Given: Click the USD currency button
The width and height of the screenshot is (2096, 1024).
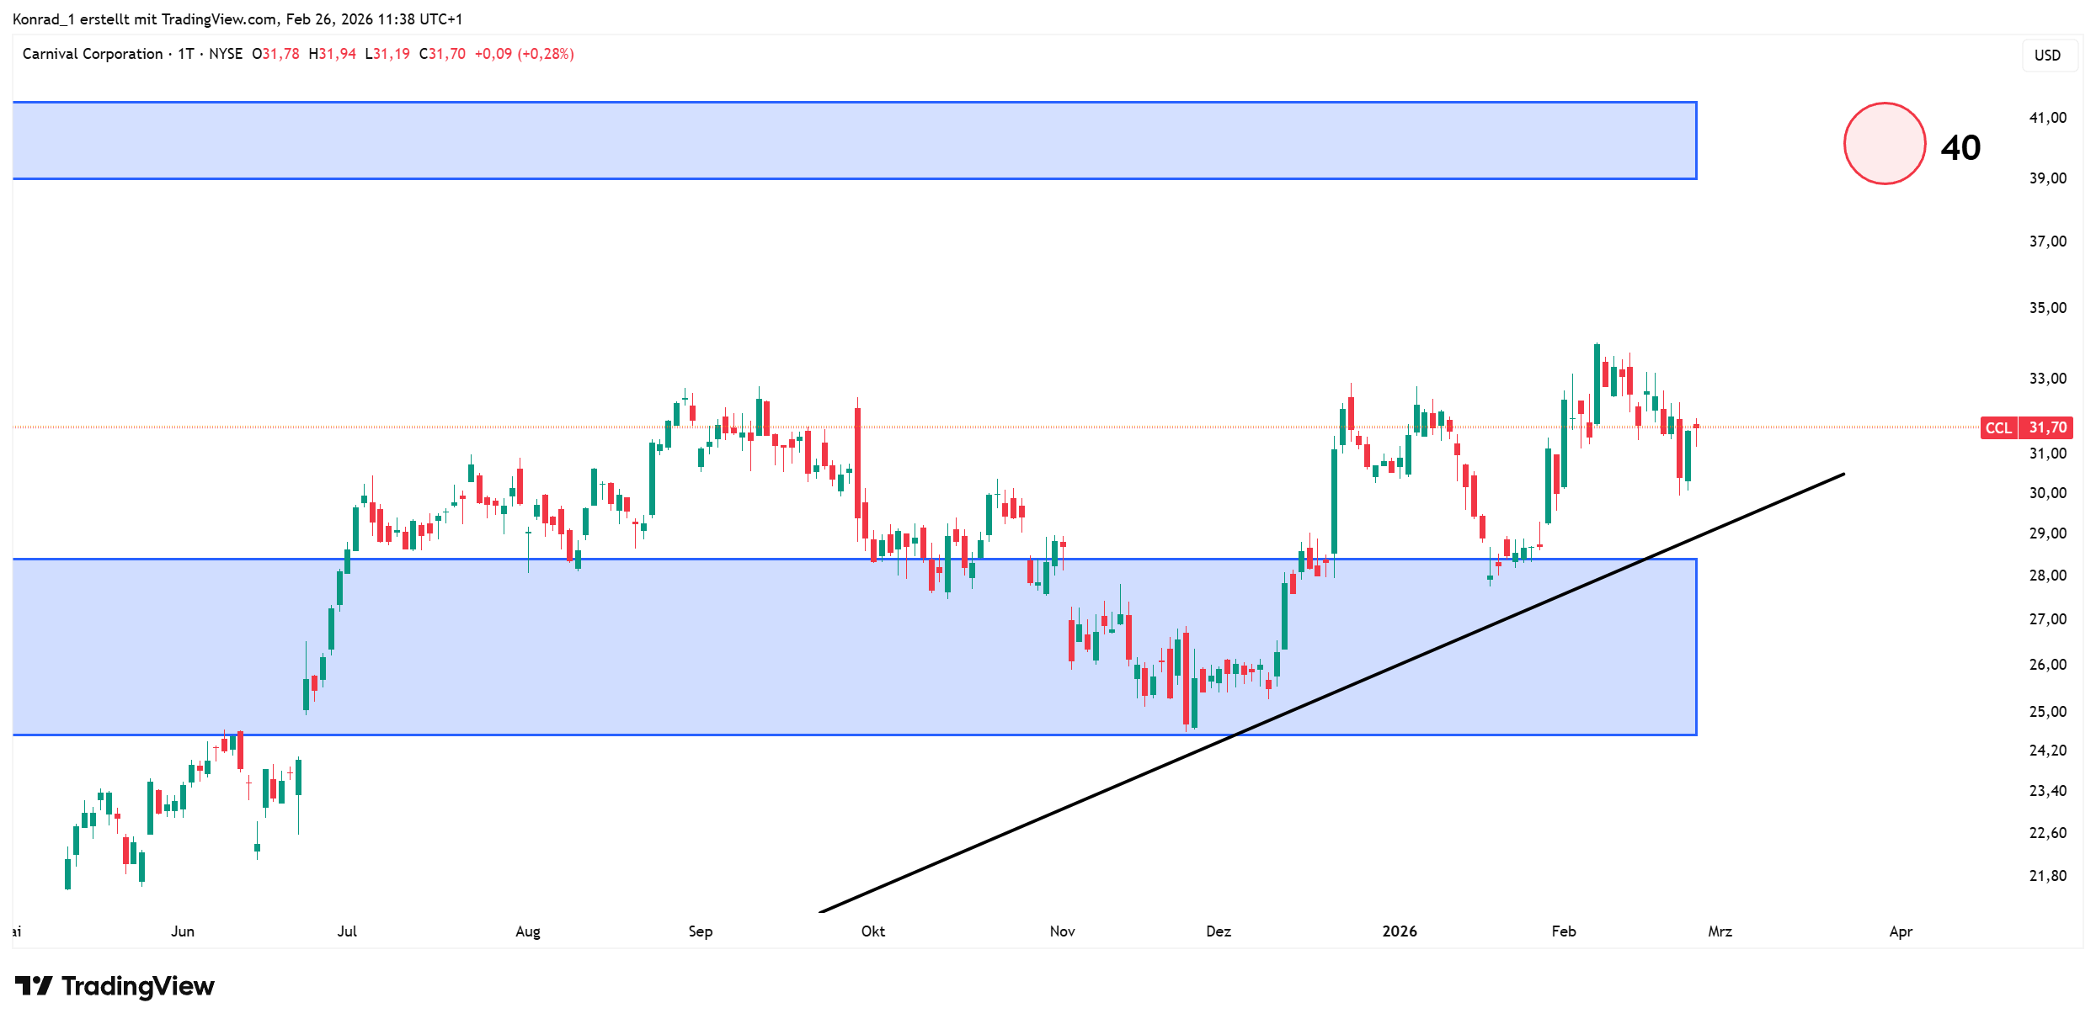Looking at the screenshot, I should coord(2047,56).
